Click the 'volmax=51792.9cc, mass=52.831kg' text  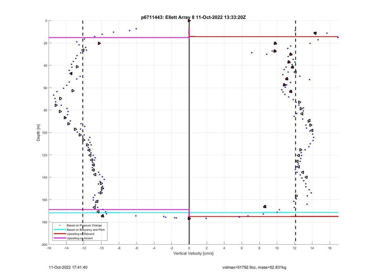coord(254,268)
